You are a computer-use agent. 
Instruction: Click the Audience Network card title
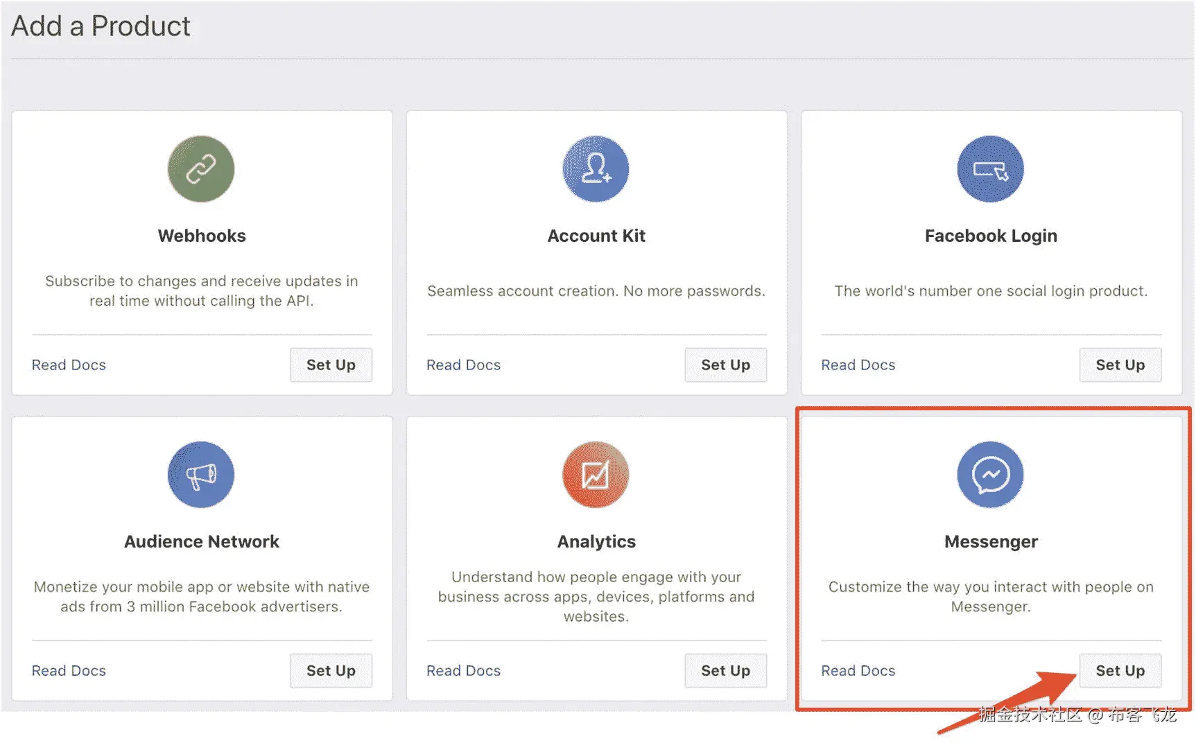click(x=202, y=541)
